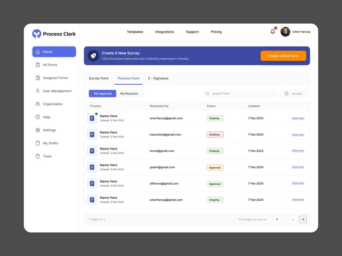Click the email imran@gmail.com
The image size is (342, 256).
click(x=162, y=151)
